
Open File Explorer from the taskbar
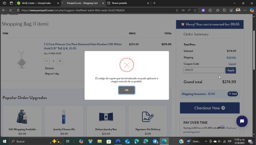click(x=100, y=141)
